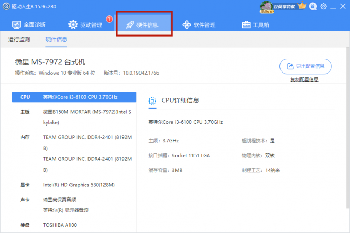This screenshot has width=350, height=233.
Task: Select the 显卡 row in hardware list
Action: pyautogui.click(x=74, y=185)
